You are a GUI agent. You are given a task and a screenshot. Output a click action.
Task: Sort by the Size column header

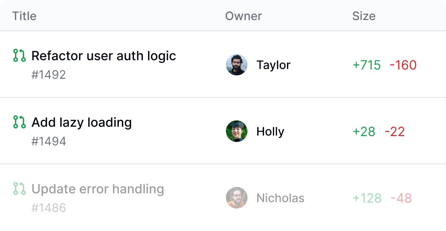(x=364, y=16)
